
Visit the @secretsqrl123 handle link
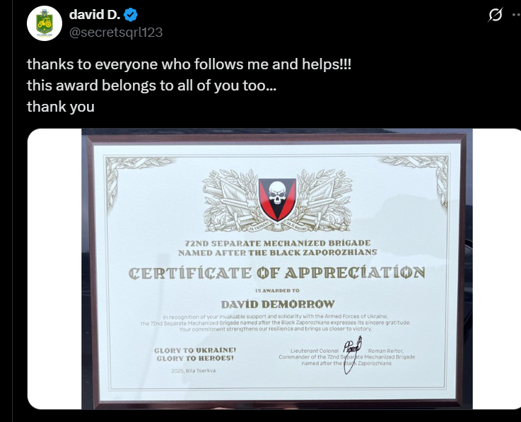pos(116,33)
